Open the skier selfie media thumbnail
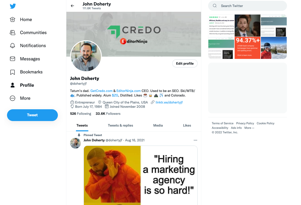Screen dimensions: 301x205 click(274, 48)
